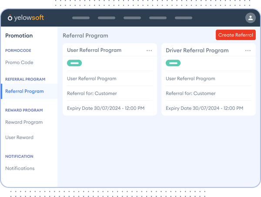Open Reward Program sidebar item
The image size is (261, 197).
24,122
